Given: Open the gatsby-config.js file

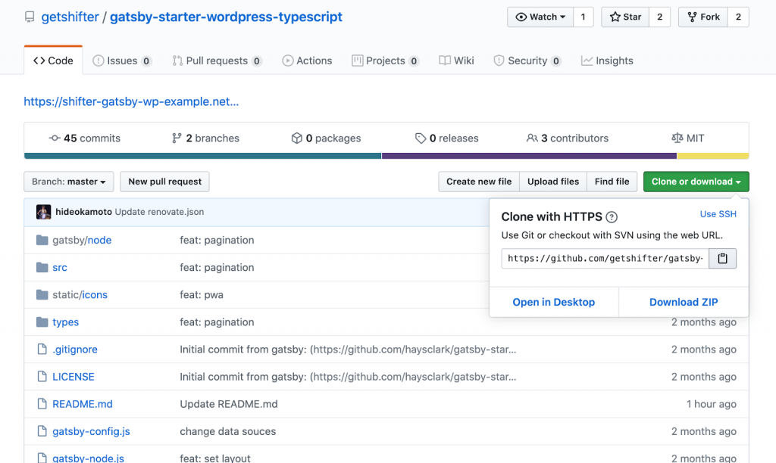Looking at the screenshot, I should [x=91, y=431].
